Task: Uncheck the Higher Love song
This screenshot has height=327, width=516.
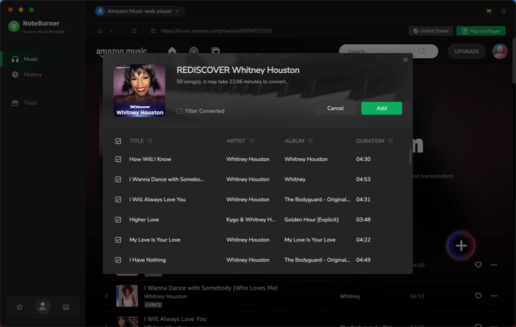Action: (118, 220)
